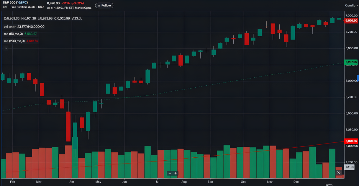Open the Candle chart type dropdown

tap(350, 5)
